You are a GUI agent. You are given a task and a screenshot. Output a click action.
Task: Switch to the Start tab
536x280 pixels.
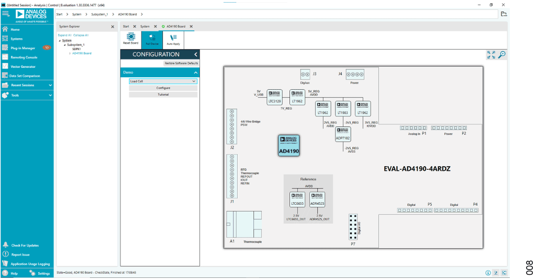126,26
